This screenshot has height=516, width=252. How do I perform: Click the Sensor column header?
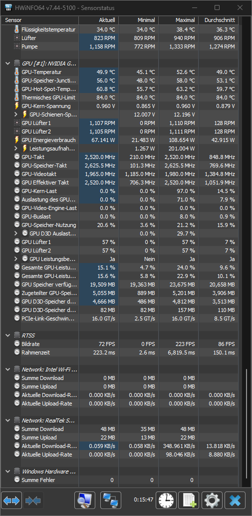tap(40, 20)
